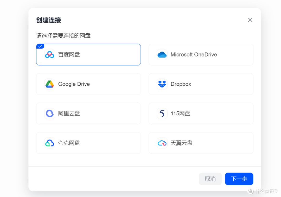
Task: Click the Microsoft OneDrive cloud icon
Action: pyautogui.click(x=162, y=54)
